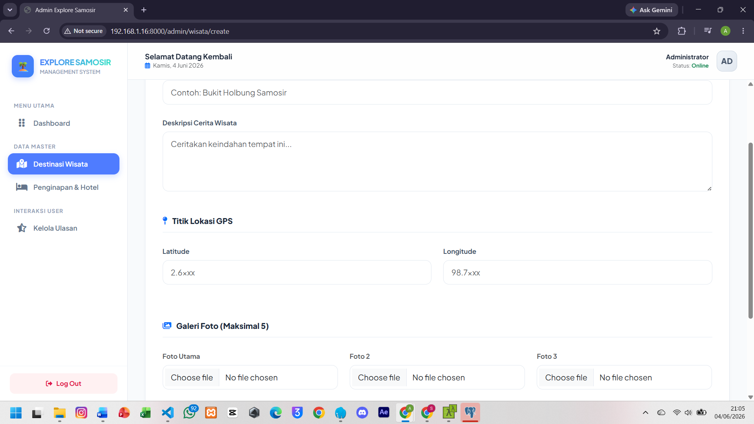Open the AD administrator avatar
The height and width of the screenshot is (424, 754).
click(x=726, y=61)
